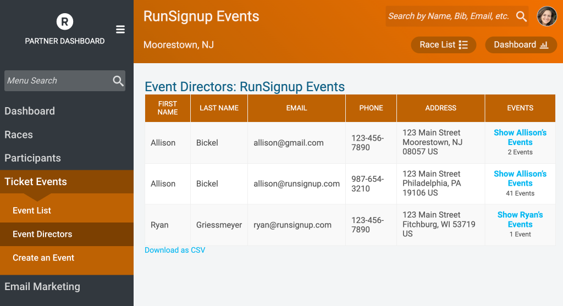Show Allison's Events with 2 Events
563x306 pixels.
pyautogui.click(x=520, y=137)
